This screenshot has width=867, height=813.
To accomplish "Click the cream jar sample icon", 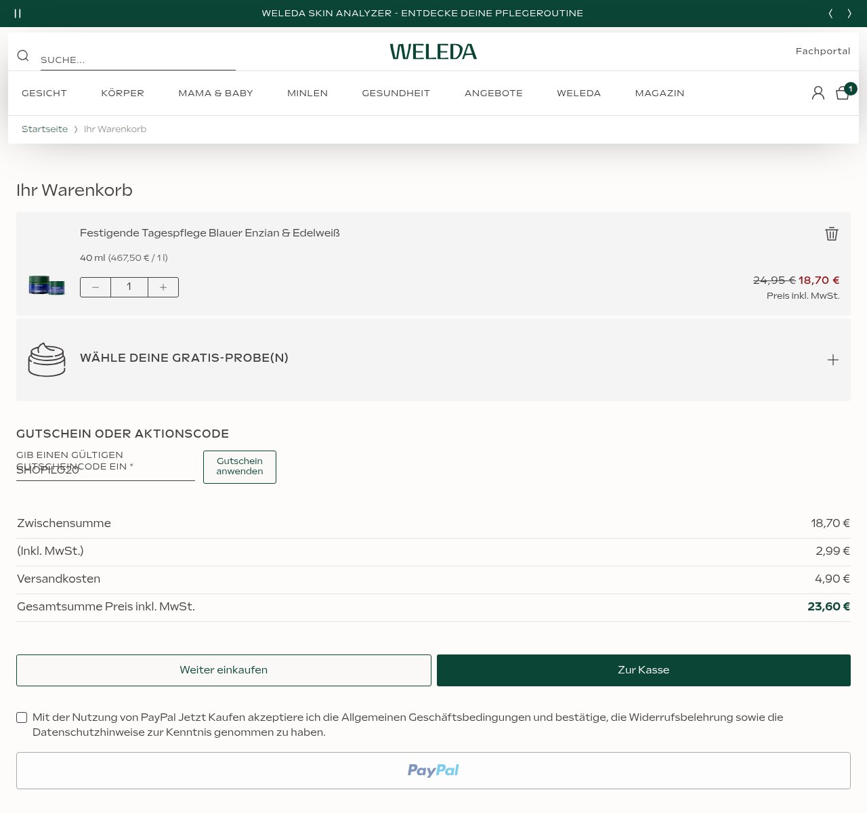I will pyautogui.click(x=47, y=360).
